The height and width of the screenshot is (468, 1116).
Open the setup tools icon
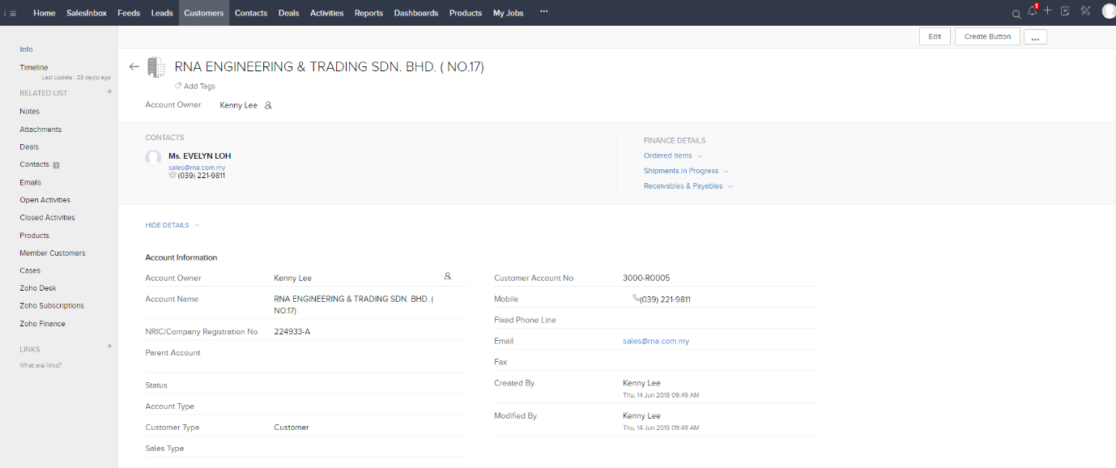(x=1085, y=11)
